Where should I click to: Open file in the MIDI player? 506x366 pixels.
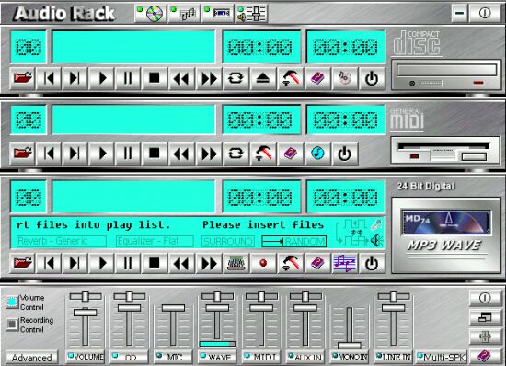pyautogui.click(x=23, y=154)
